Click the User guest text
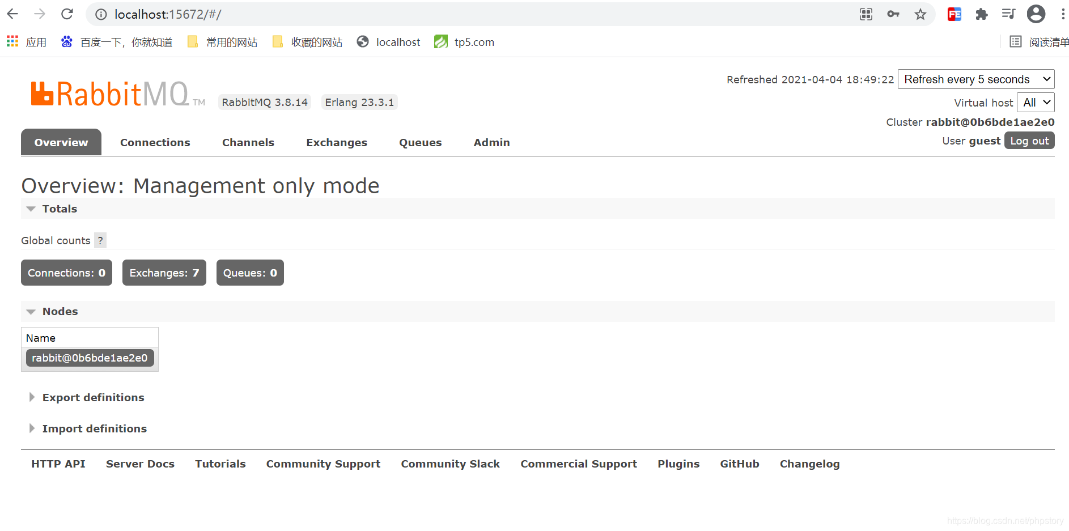The width and height of the screenshot is (1069, 531). [x=971, y=141]
